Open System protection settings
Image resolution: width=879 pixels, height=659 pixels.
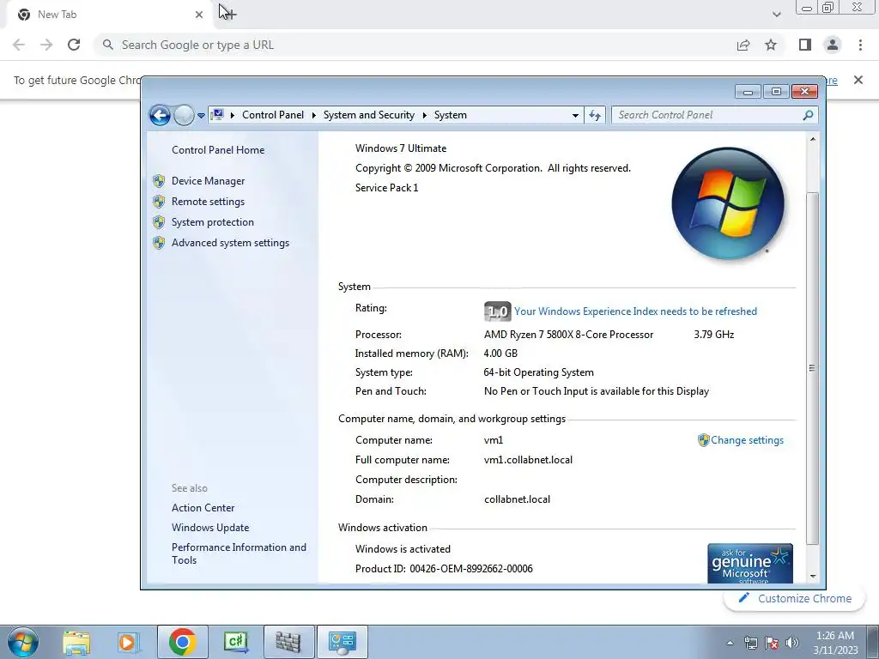(213, 222)
